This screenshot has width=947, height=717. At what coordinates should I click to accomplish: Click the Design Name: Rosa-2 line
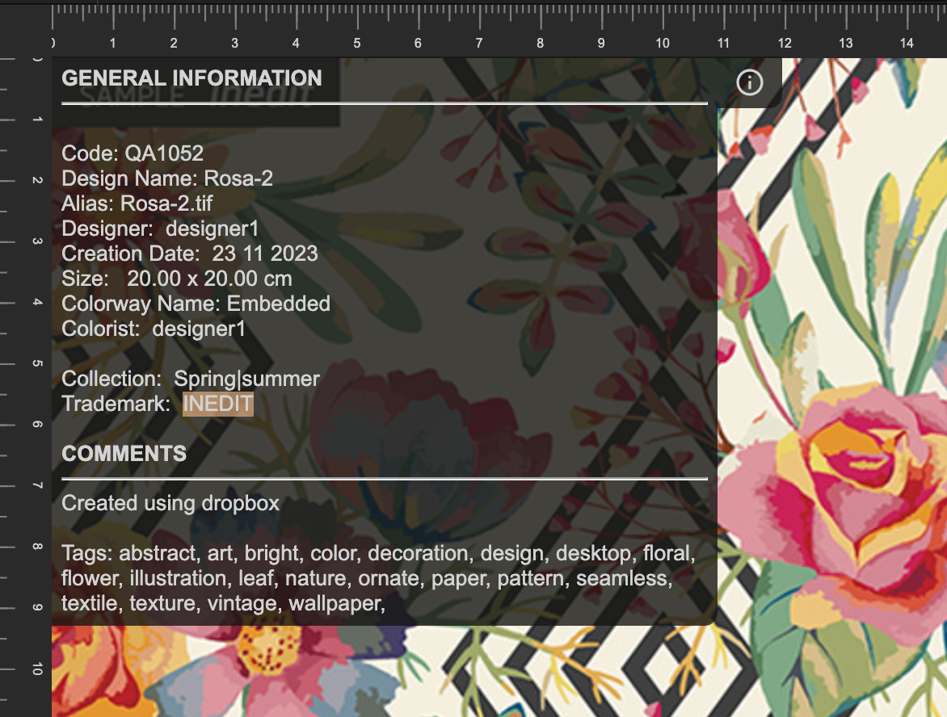coord(167,178)
